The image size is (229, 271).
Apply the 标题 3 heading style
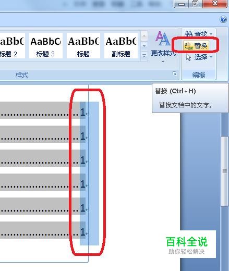pos(46,46)
